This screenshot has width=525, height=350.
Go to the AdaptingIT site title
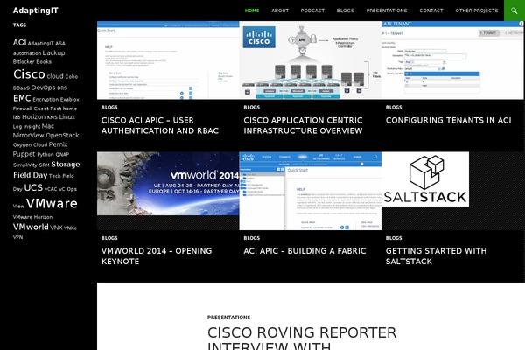click(x=36, y=10)
